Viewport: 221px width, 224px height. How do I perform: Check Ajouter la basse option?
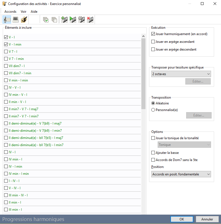[153, 153]
